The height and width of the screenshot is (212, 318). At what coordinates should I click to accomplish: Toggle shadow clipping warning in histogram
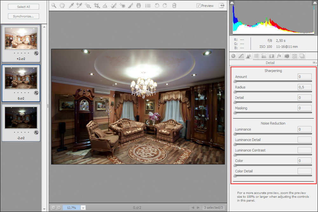232,3
